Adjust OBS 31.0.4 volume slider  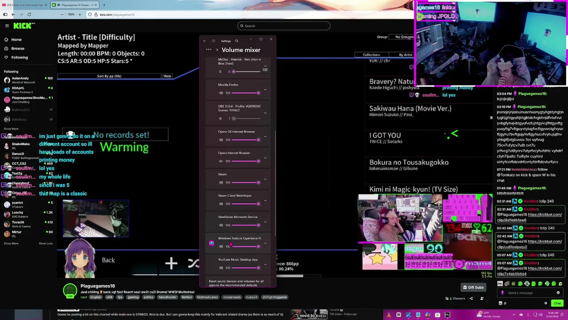[246, 118]
